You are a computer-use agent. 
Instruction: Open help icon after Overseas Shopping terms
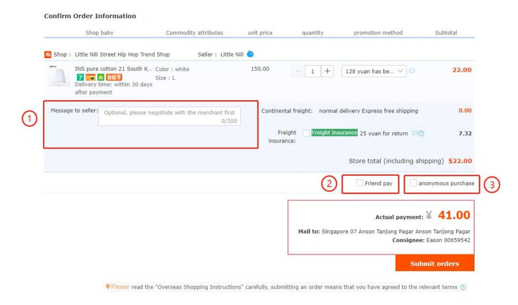pos(463,287)
